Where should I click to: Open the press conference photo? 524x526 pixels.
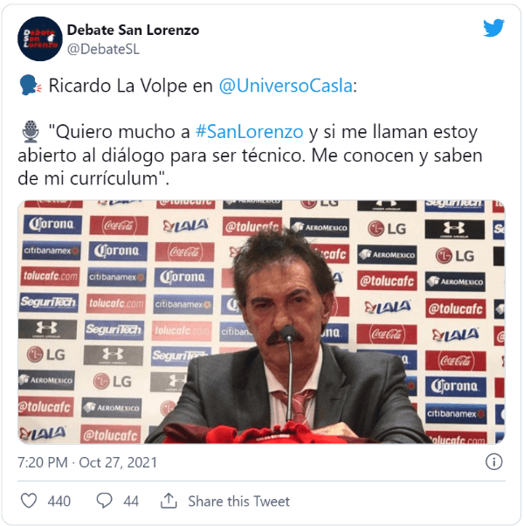261,322
